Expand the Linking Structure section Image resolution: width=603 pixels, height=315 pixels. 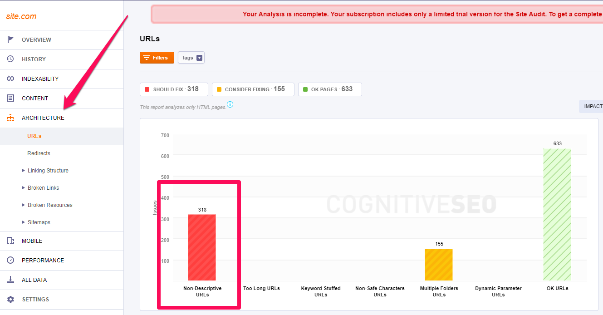49,170
